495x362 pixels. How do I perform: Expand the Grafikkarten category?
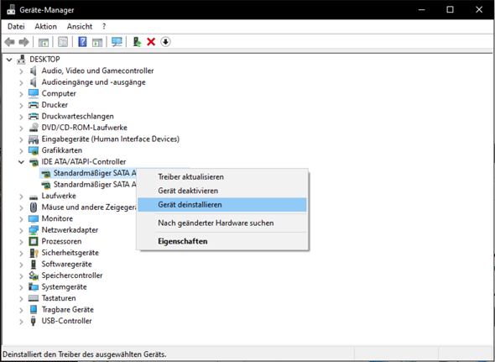(x=21, y=150)
